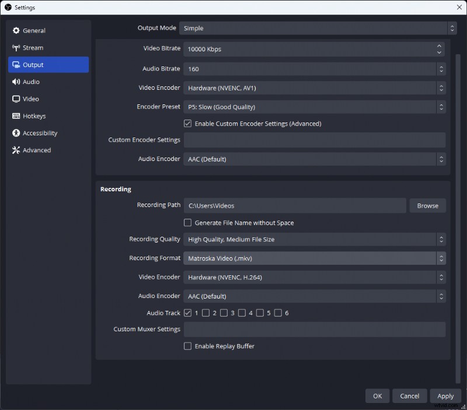Apply the current settings
Screen dimensions: 467x410
(x=445, y=395)
